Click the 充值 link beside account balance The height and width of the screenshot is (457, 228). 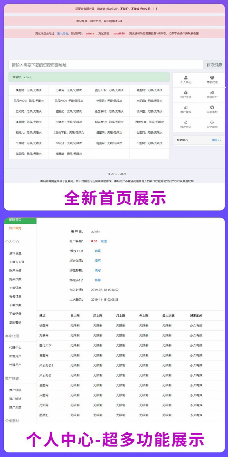(104, 241)
